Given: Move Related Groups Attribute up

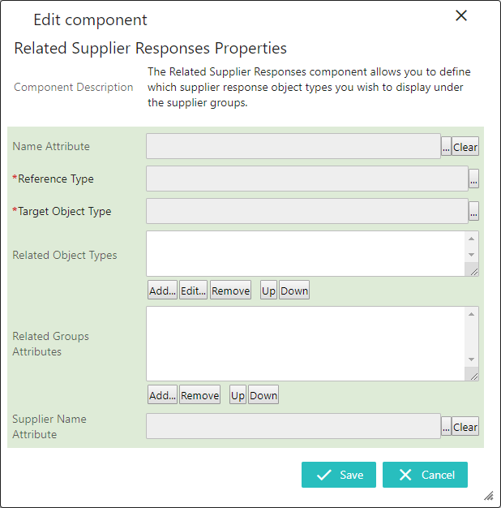Looking at the screenshot, I should [x=238, y=394].
